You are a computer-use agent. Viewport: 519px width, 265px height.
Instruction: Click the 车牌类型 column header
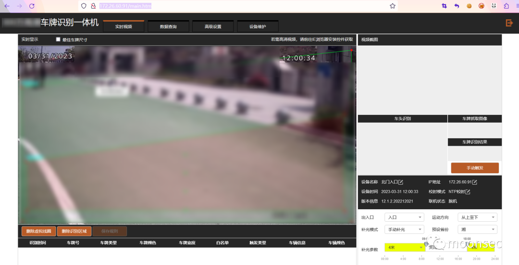109,243
